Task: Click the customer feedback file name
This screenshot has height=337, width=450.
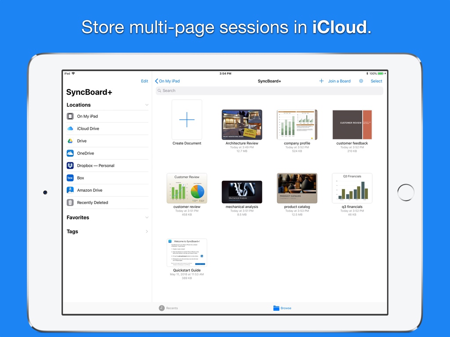Action: [x=352, y=143]
